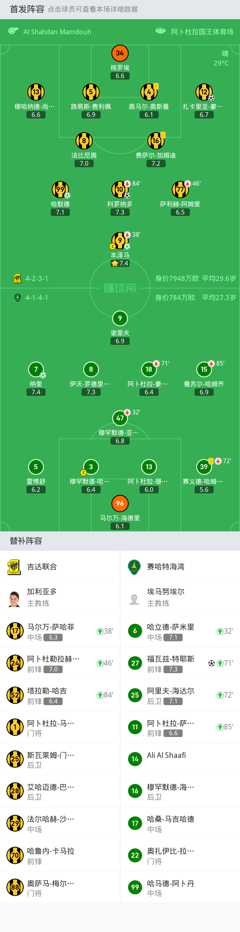Click the 赛哈特海湾 club crest
Viewport: 240px width, 932px height.
click(x=134, y=567)
